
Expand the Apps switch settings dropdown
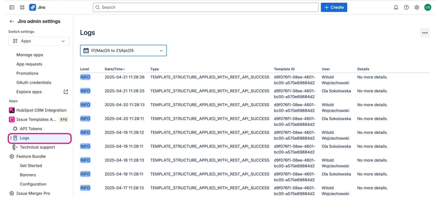pos(39,41)
